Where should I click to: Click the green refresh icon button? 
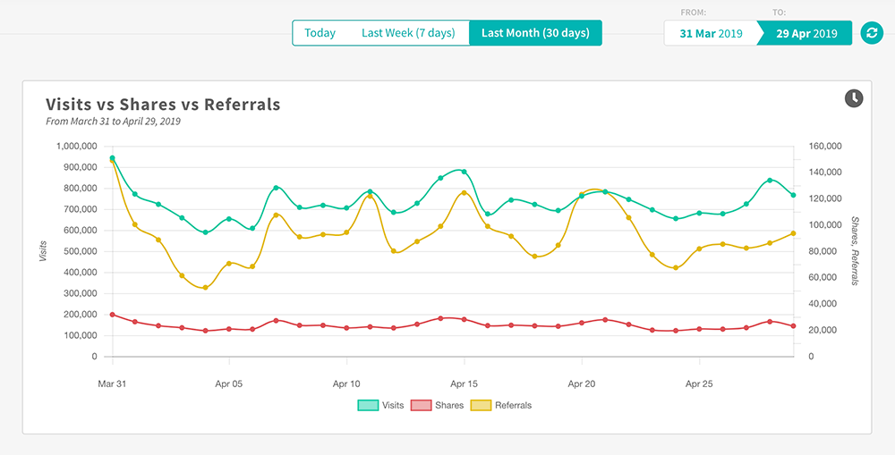tap(872, 33)
